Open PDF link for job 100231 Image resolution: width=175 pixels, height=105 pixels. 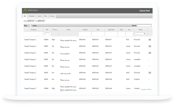(150, 72)
